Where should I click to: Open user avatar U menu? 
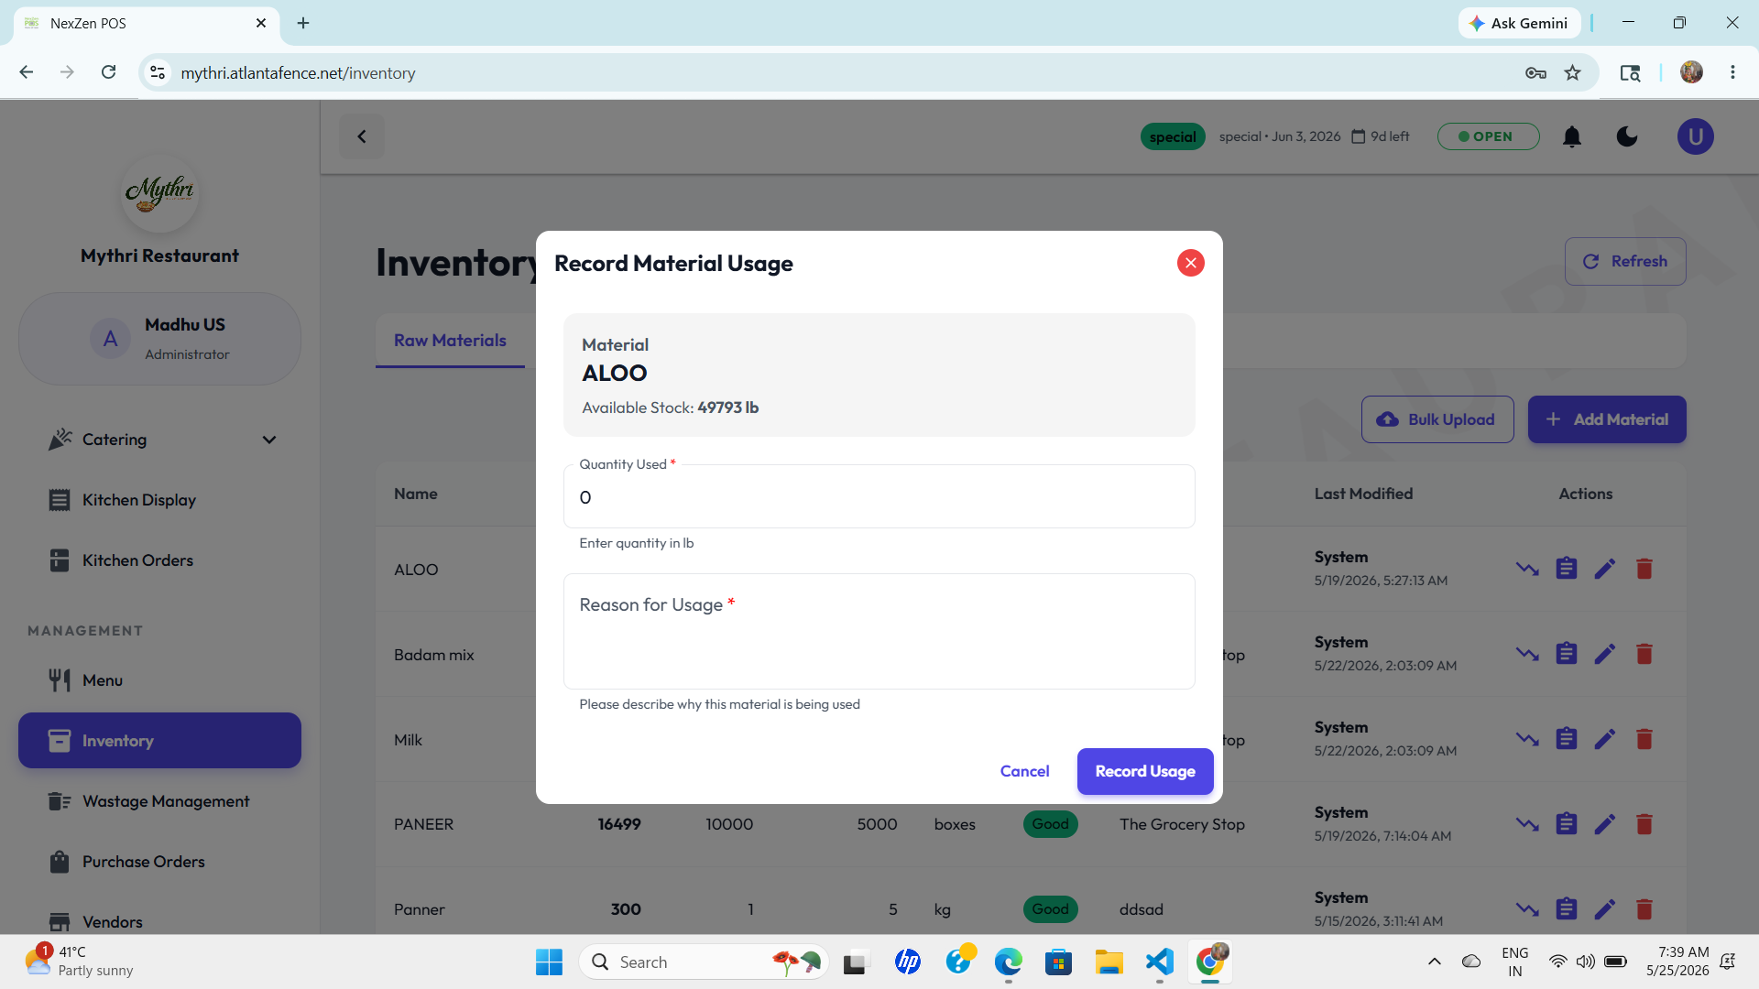[1695, 136]
